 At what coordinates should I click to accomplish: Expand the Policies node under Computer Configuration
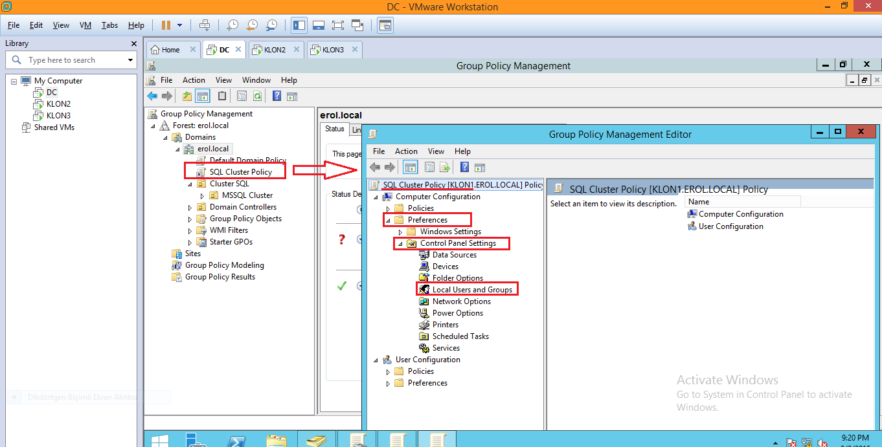tap(388, 208)
